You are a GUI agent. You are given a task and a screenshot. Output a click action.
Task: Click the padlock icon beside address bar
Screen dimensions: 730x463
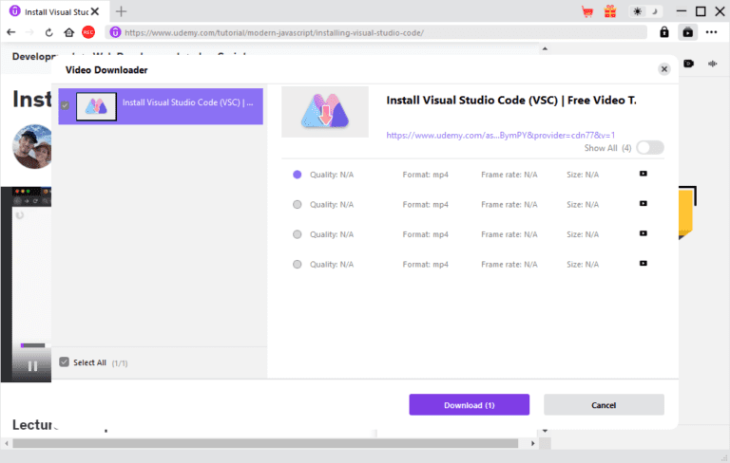pos(665,31)
